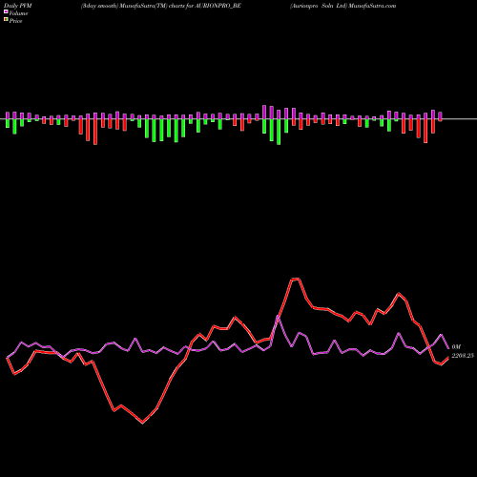The width and height of the screenshot is (477, 477).
Task: Click the 'Daily PVM' title text
Action: [x=18, y=6]
